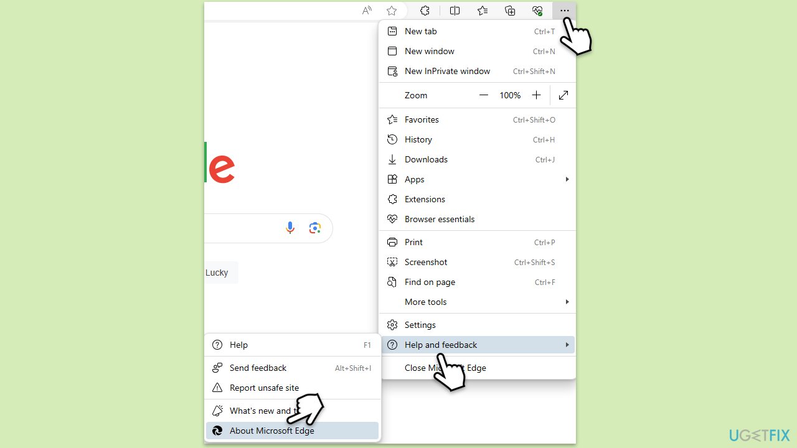Click Google voice search microphone icon

click(290, 228)
